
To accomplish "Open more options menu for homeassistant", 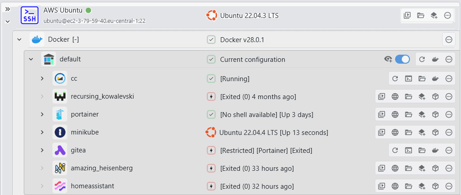I will click(x=448, y=186).
